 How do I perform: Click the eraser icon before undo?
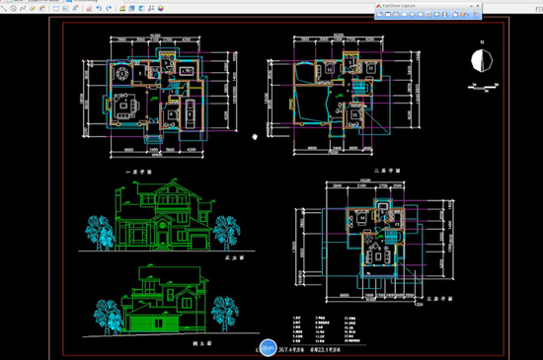click(89, 8)
